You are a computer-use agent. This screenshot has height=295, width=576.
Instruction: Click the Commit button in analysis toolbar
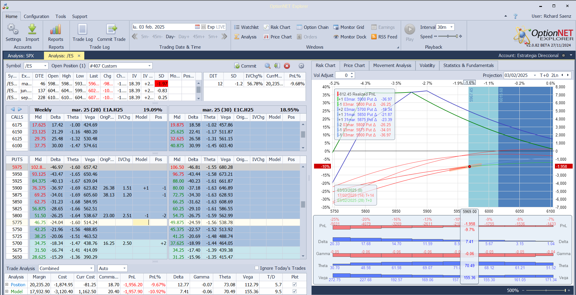tap(245, 66)
